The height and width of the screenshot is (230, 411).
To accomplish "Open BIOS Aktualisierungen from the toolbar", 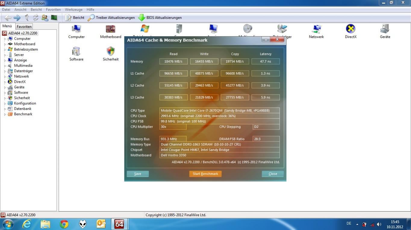I will [x=160, y=18].
